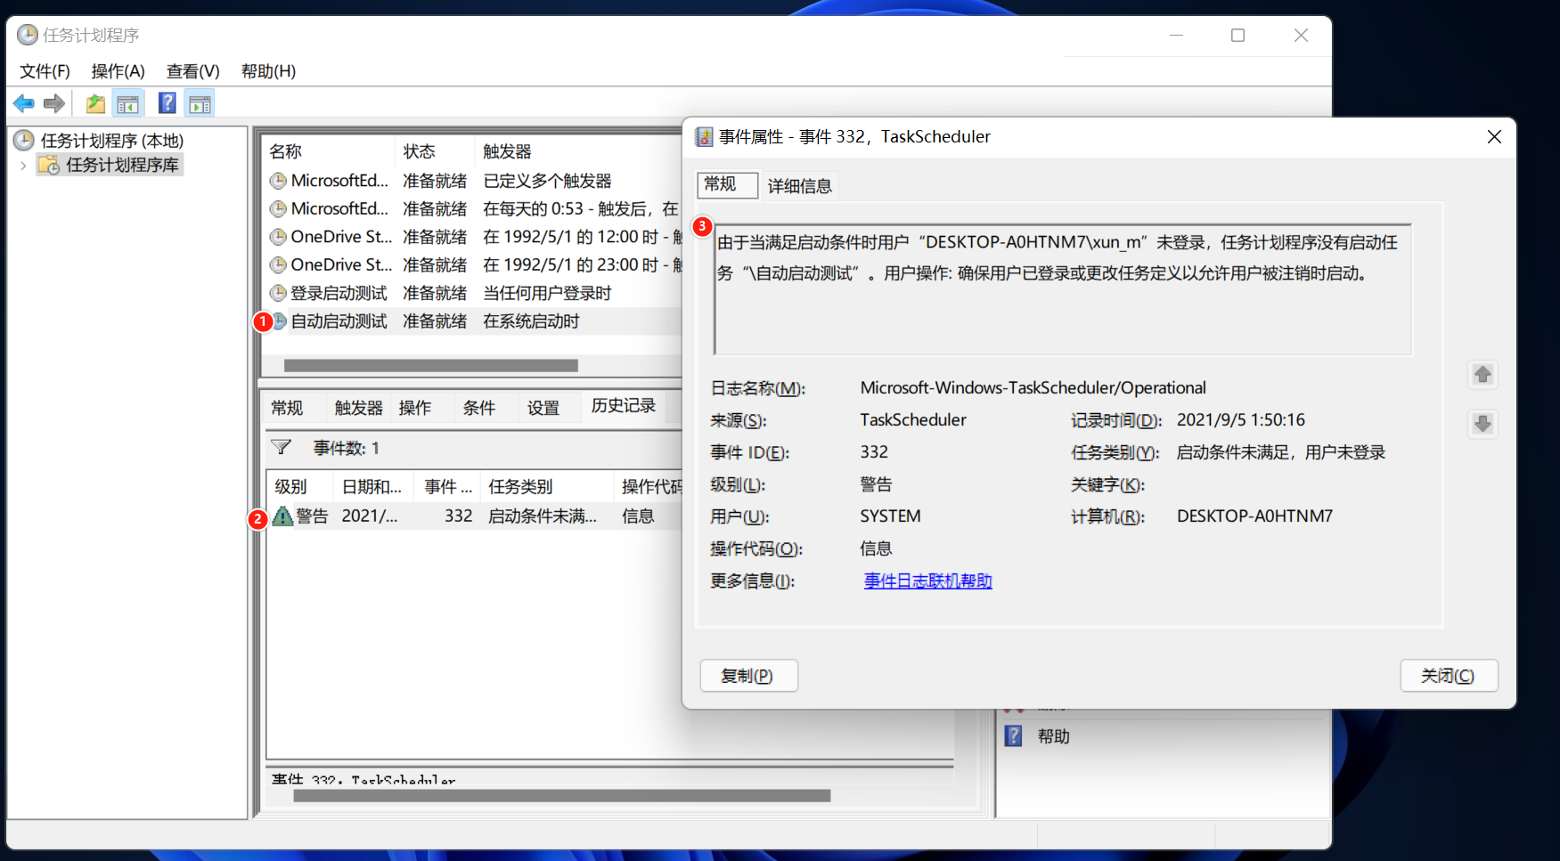
Task: Select the 历史记录 tab
Action: [x=624, y=406]
